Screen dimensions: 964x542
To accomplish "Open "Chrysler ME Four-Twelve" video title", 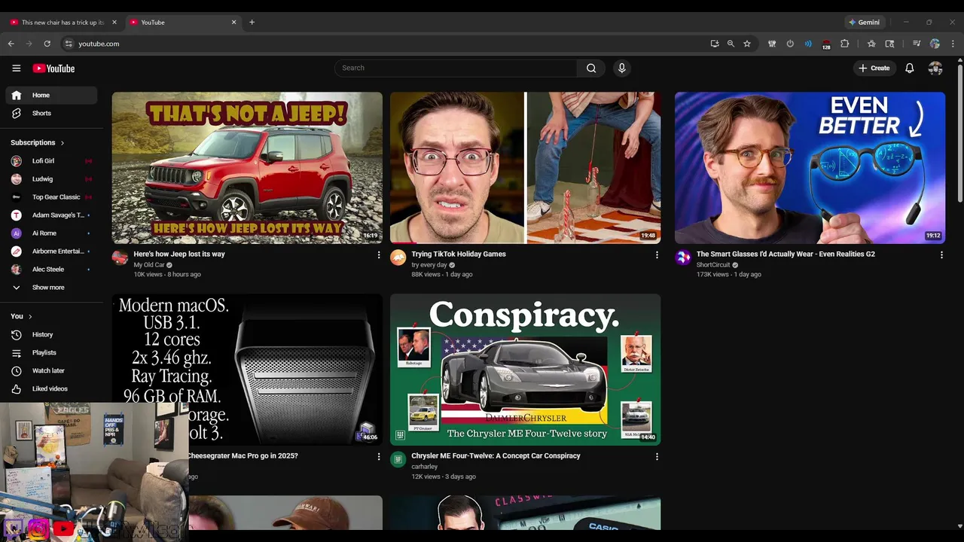I will (x=496, y=456).
